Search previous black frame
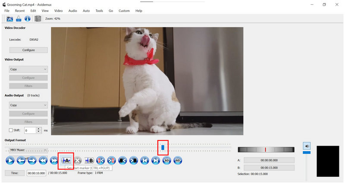Image resolution: width=345 pixels, height=184 pixels. 122,160
